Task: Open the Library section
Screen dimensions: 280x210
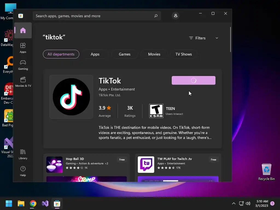Action: coord(23,154)
